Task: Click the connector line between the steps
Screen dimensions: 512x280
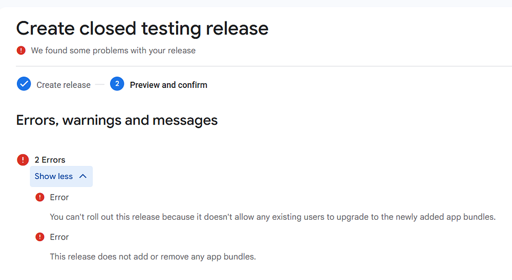Action: click(x=100, y=85)
